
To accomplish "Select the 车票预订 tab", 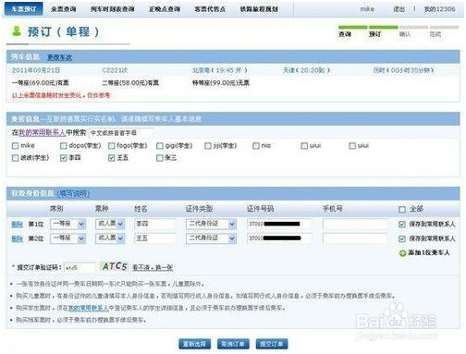I will point(24,9).
